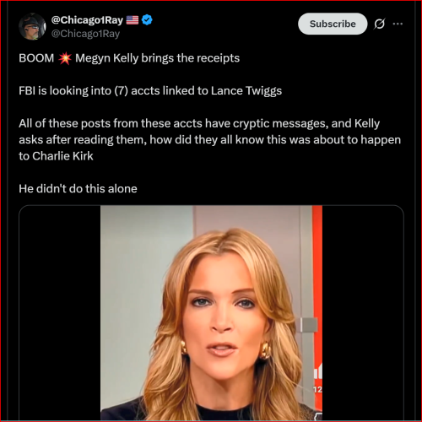Open the three-dot more options menu
422x422 pixels.
point(398,24)
